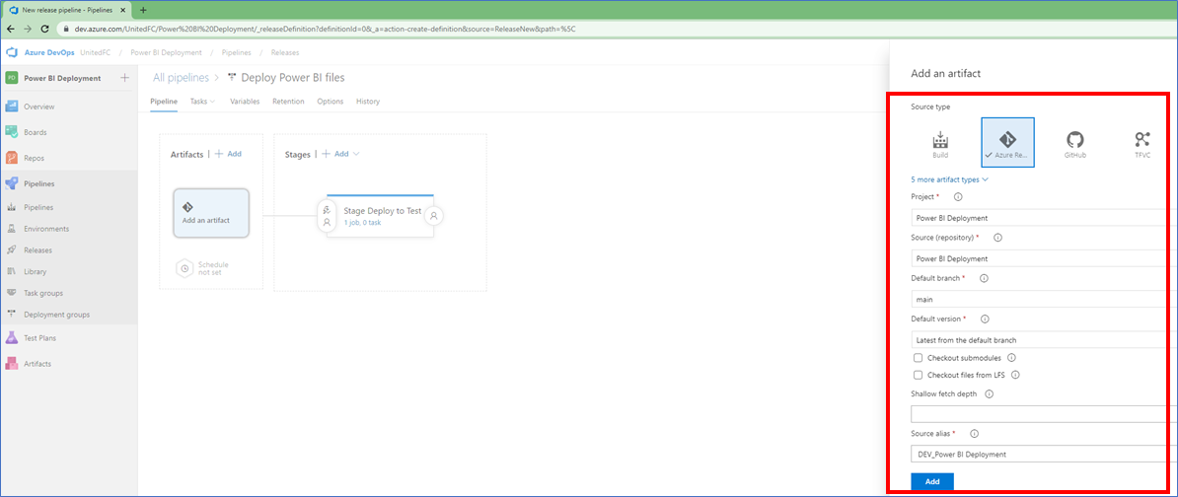Screen dimensions: 1178x497
Task: Open the Repos sidebar icon
Action: point(11,159)
